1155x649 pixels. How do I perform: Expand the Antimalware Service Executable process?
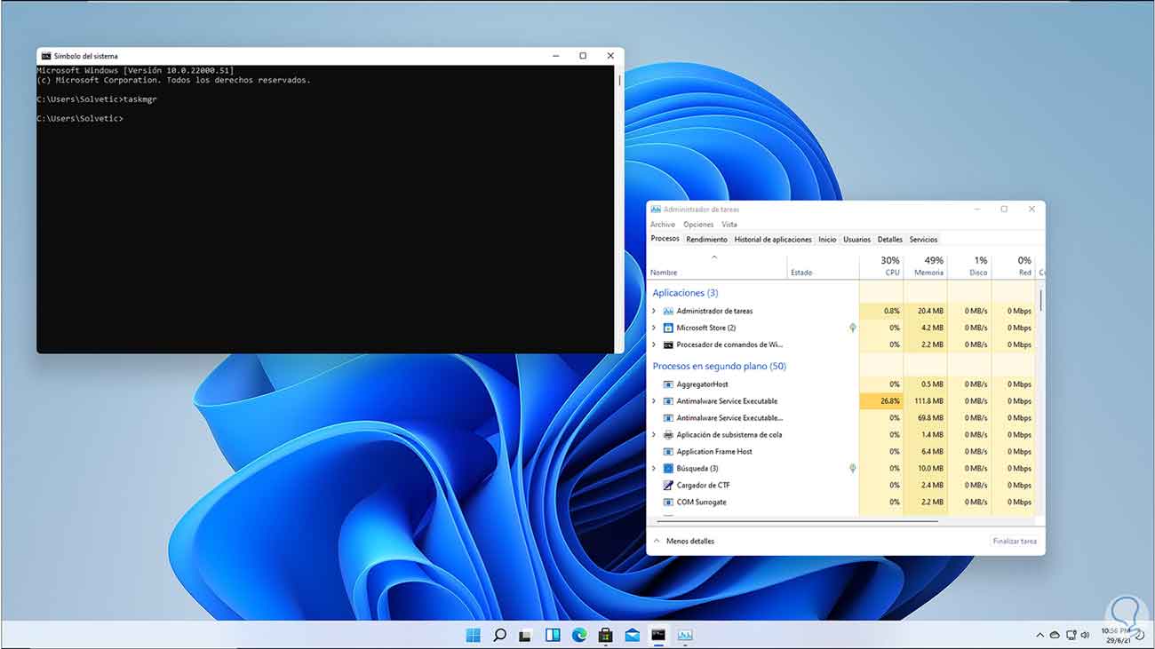pyautogui.click(x=654, y=401)
